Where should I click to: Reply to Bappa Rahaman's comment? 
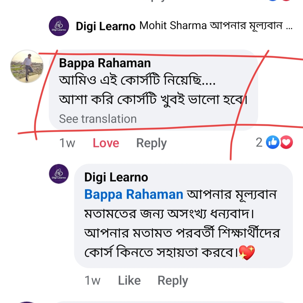pyautogui.click(x=151, y=143)
